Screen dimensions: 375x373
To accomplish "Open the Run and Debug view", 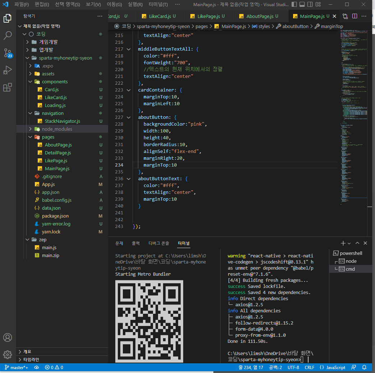I will 8,70.
